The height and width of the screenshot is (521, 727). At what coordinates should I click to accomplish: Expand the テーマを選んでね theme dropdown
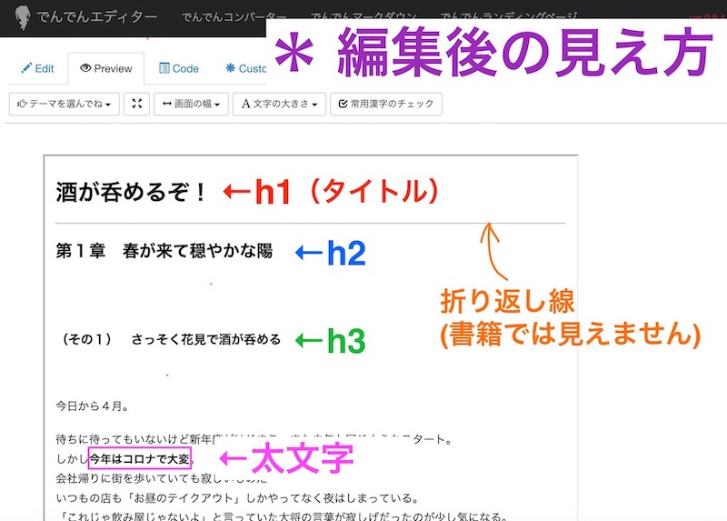click(64, 105)
